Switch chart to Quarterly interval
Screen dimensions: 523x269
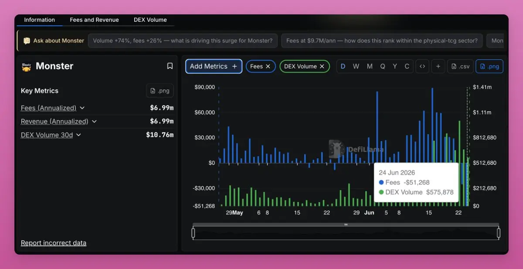coord(383,66)
